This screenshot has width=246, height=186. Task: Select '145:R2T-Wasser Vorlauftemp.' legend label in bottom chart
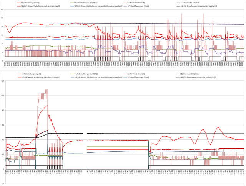41,77
